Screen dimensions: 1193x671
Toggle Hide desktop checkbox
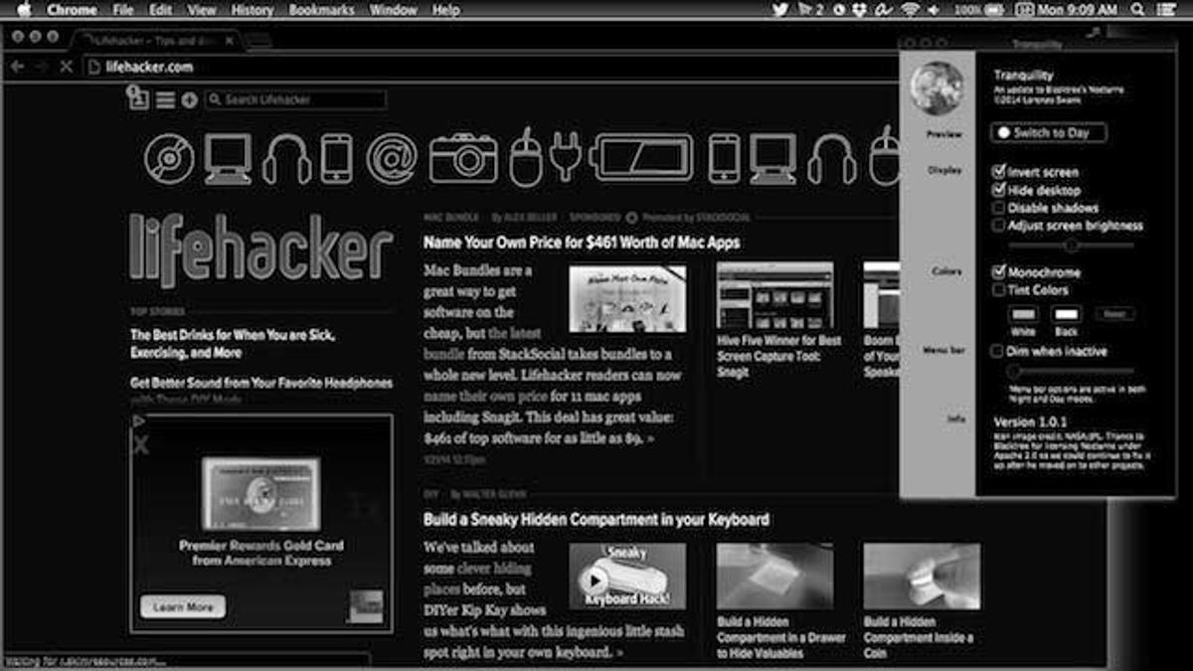click(x=999, y=190)
